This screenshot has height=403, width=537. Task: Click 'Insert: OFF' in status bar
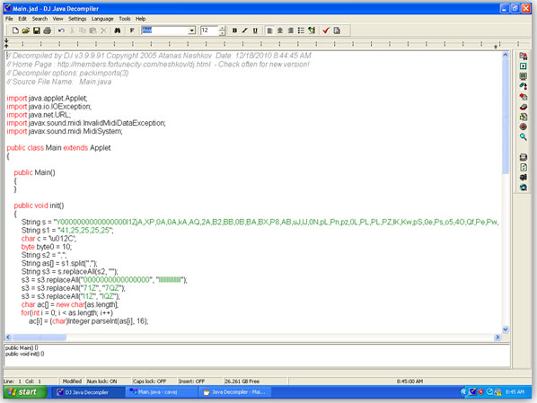pos(191,381)
